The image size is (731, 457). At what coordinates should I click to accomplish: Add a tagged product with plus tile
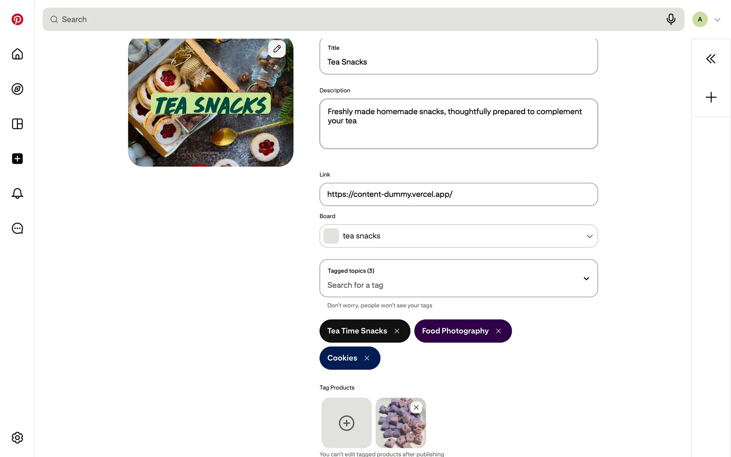[346, 423]
